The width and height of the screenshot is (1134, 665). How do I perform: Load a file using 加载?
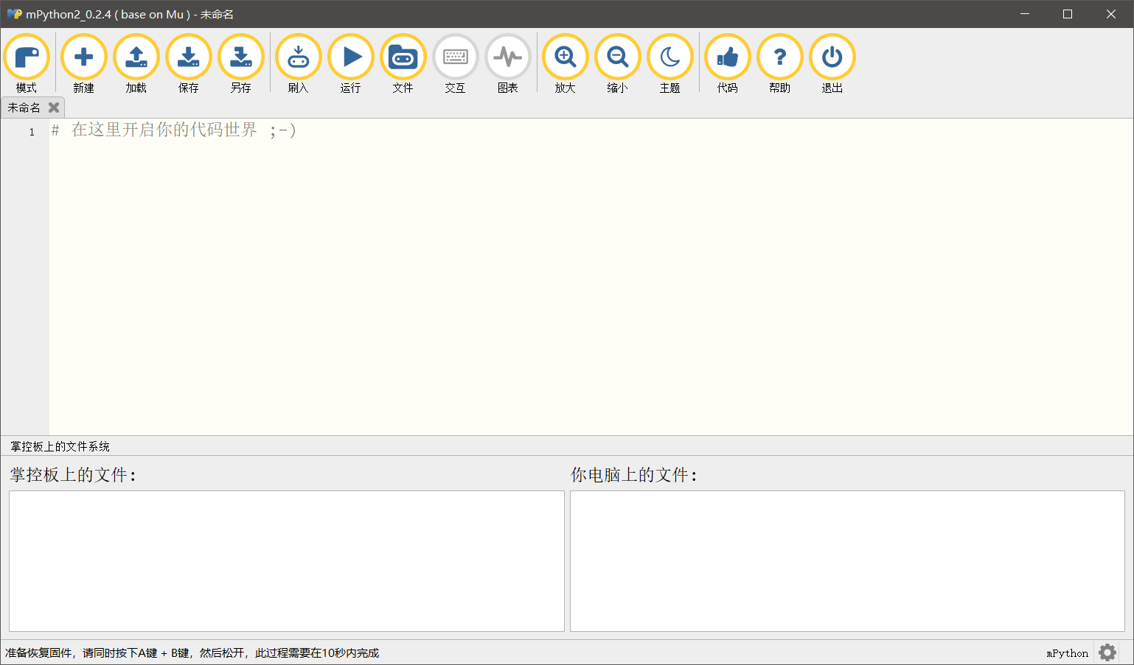click(136, 64)
